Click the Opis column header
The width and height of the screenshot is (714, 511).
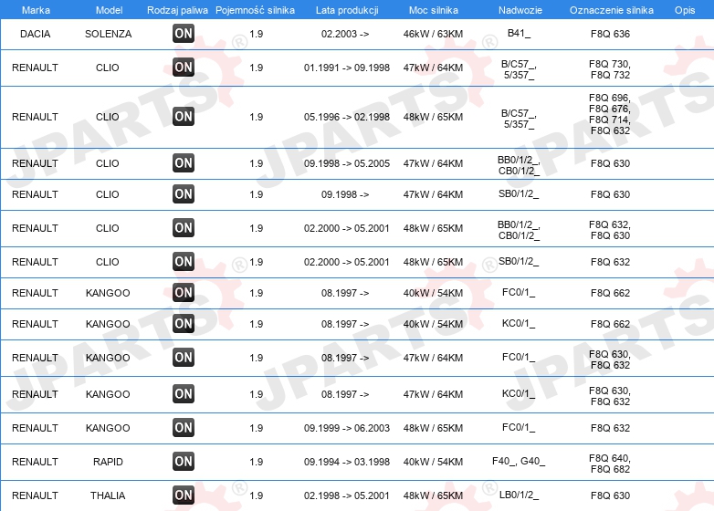pyautogui.click(x=685, y=10)
